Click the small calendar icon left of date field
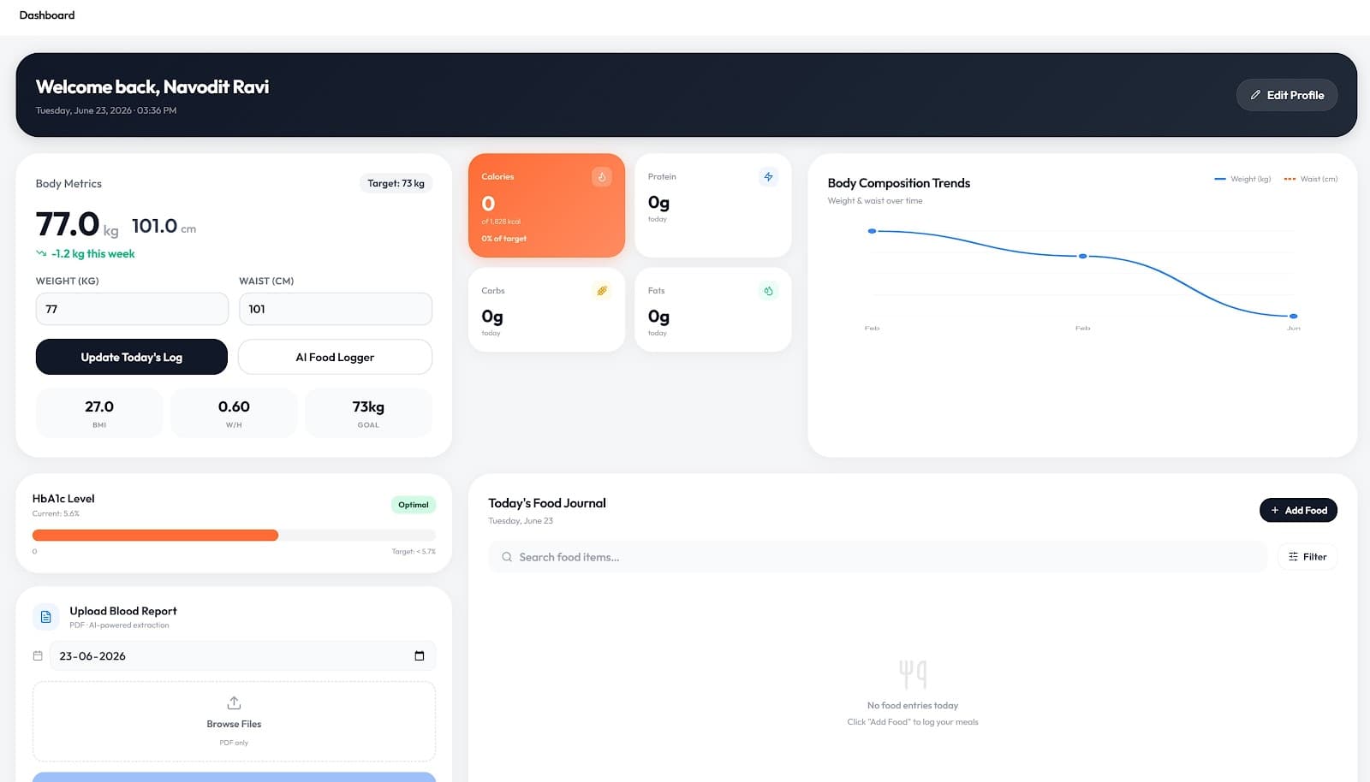The height and width of the screenshot is (782, 1370). pyautogui.click(x=38, y=656)
